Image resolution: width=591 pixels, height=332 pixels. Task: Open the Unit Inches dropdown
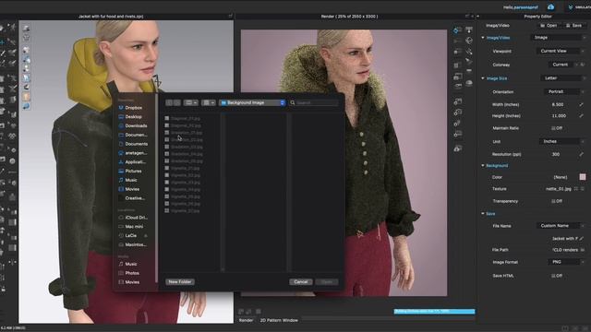[x=562, y=141]
